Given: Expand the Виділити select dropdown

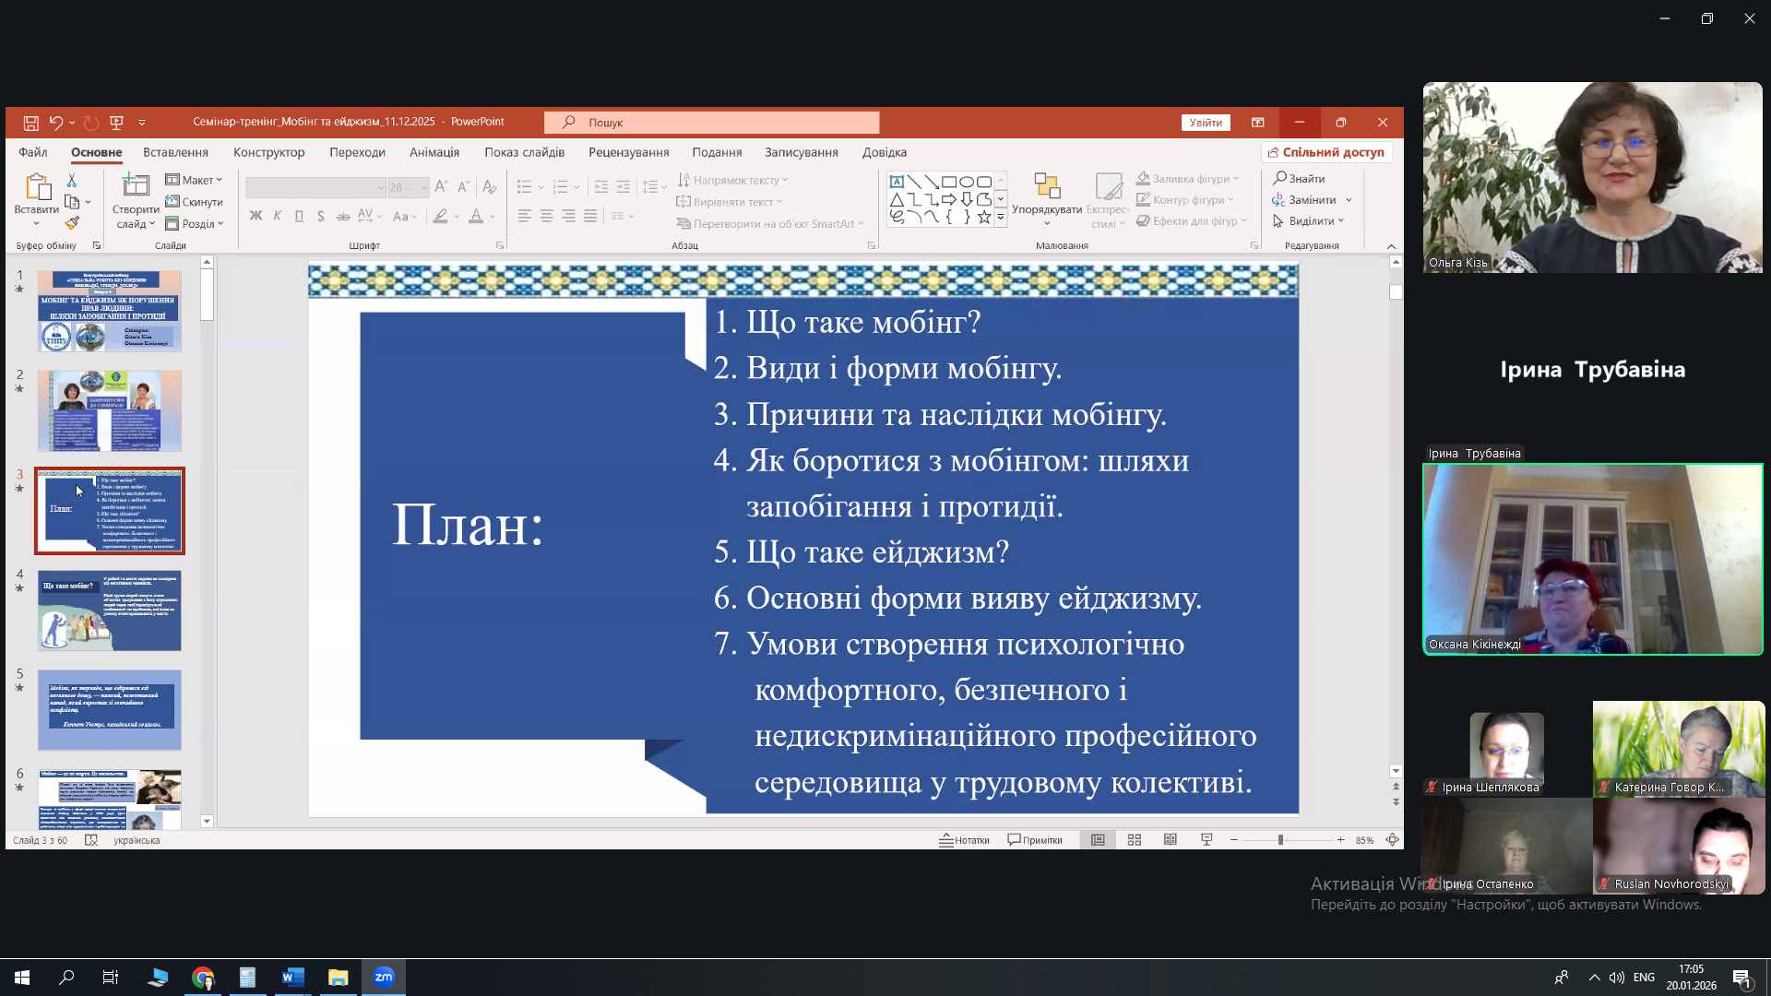Looking at the screenshot, I should [x=1309, y=221].
